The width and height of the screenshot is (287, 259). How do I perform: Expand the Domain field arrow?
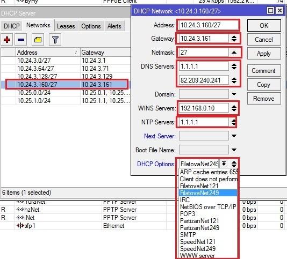point(234,94)
